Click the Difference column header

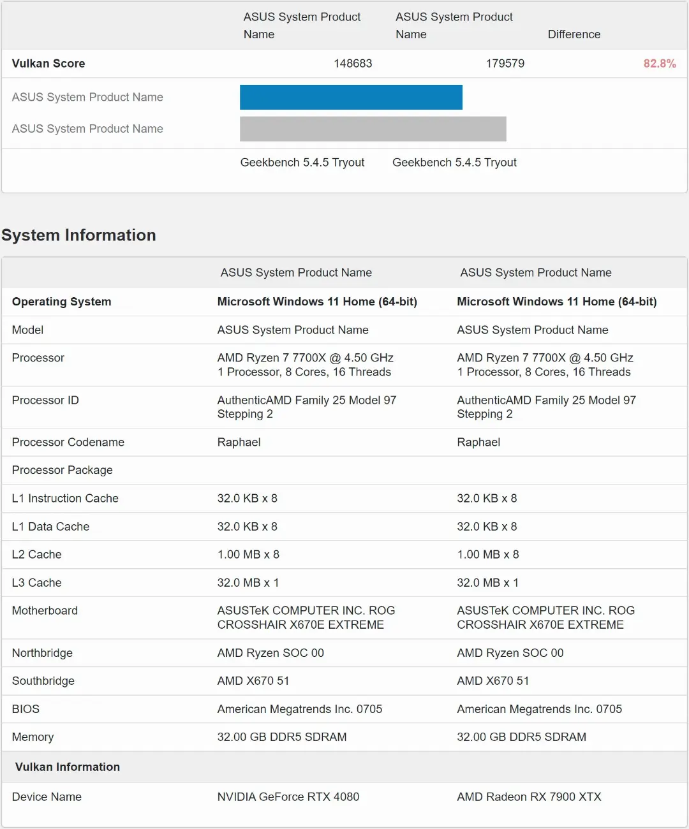574,34
